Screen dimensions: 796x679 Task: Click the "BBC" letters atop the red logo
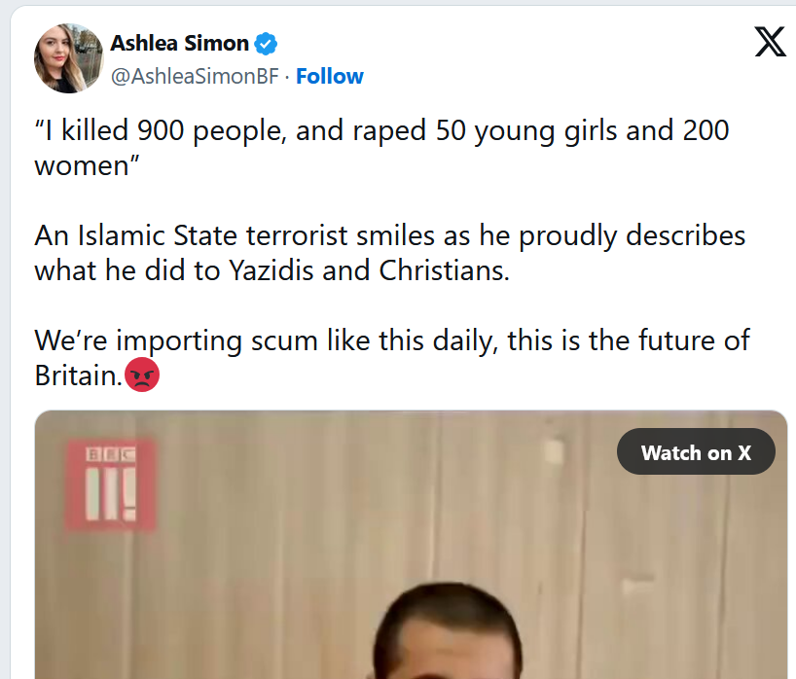point(108,453)
